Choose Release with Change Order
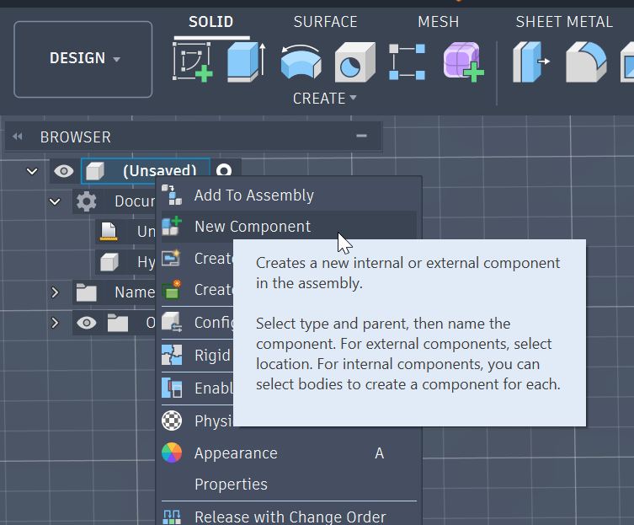The height and width of the screenshot is (525, 634). click(289, 516)
